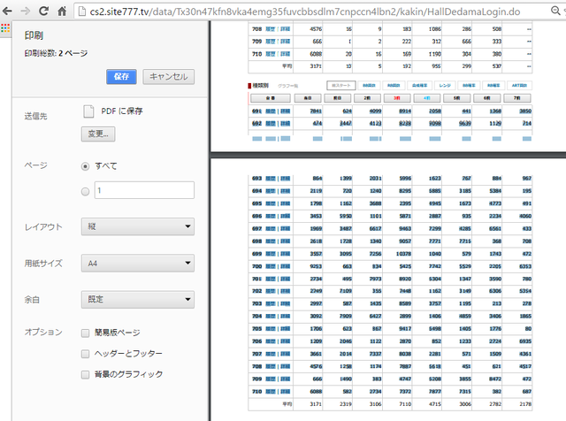Click row 700 in the preview table
Viewport: 566px width, 421px height.
pyautogui.click(x=390, y=266)
